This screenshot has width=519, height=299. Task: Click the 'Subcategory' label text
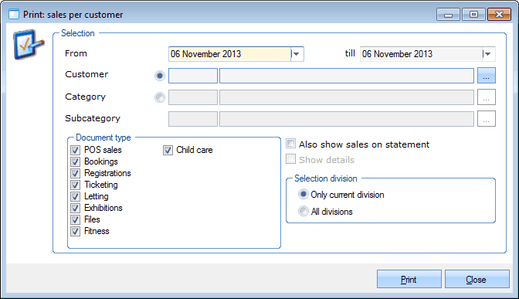click(x=93, y=118)
